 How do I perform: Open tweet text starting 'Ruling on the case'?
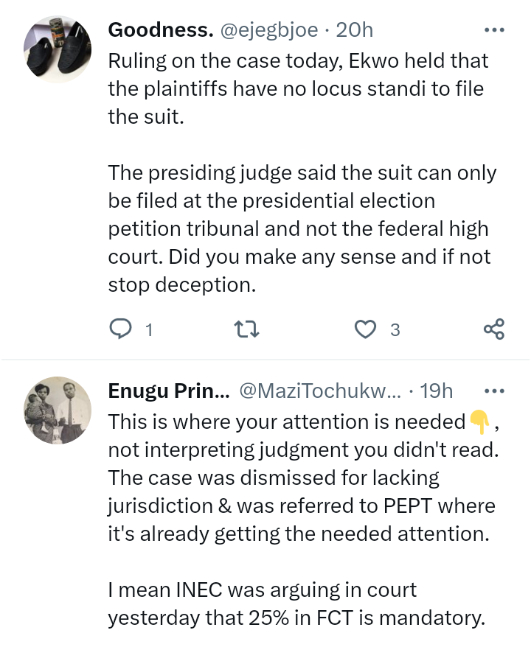tap(299, 88)
